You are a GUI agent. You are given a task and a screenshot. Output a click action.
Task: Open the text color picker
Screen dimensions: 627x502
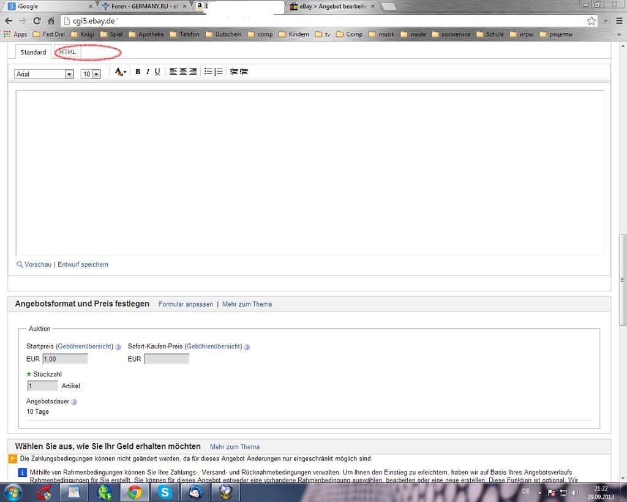[x=121, y=72]
